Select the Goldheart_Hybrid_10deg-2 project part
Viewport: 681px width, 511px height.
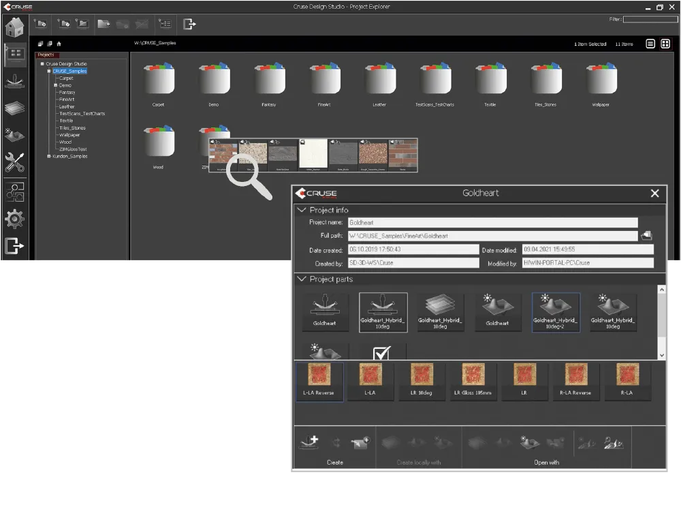click(555, 313)
